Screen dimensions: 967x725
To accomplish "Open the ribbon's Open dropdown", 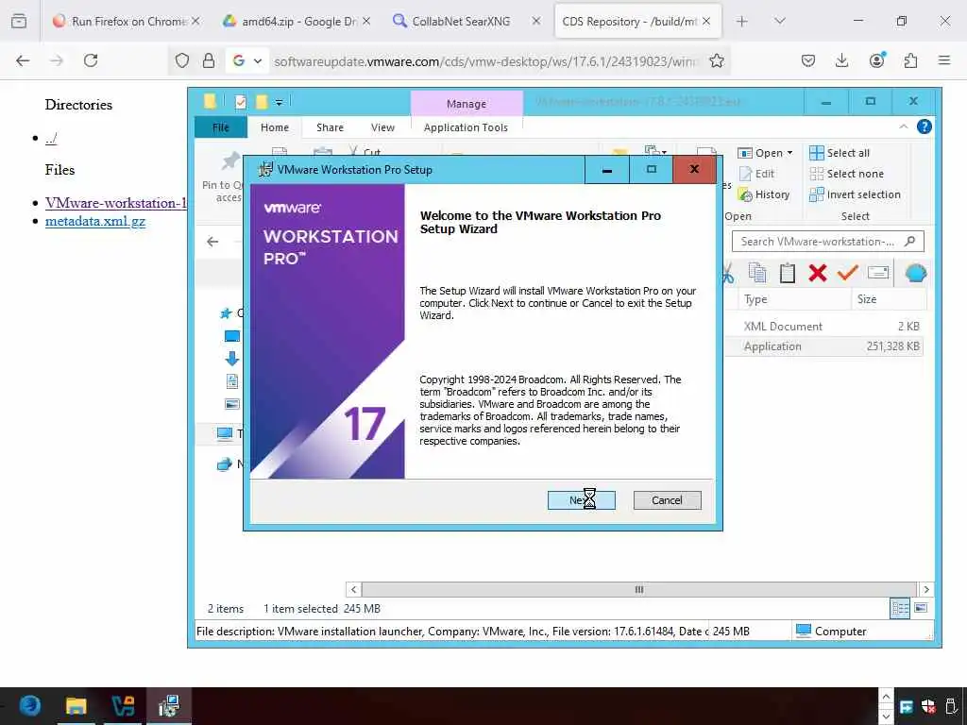I will click(x=765, y=153).
